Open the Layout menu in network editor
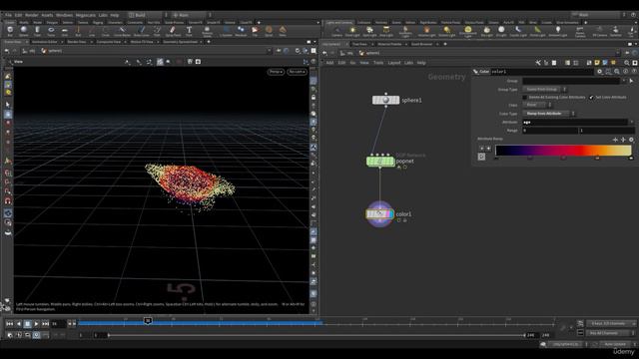 click(x=393, y=63)
